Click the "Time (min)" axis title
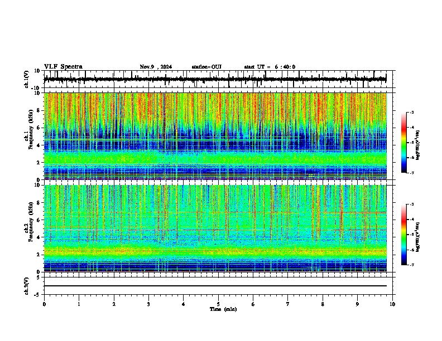 pyautogui.click(x=223, y=309)
